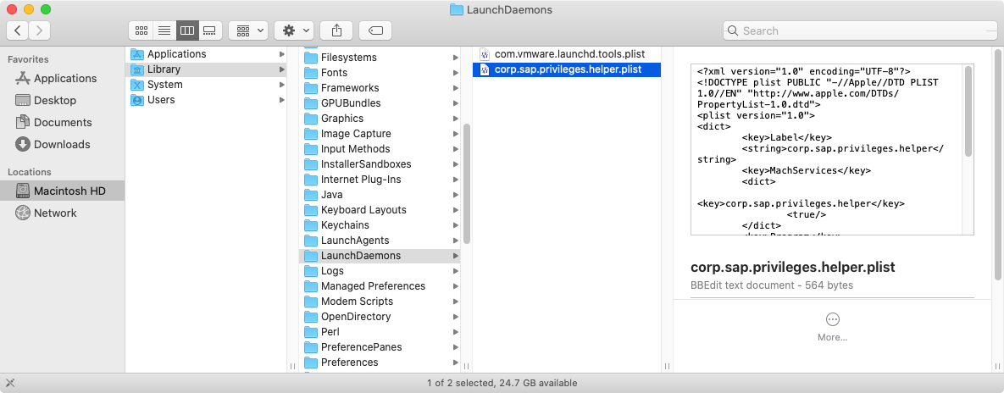Go forward with the forward arrow

click(39, 30)
